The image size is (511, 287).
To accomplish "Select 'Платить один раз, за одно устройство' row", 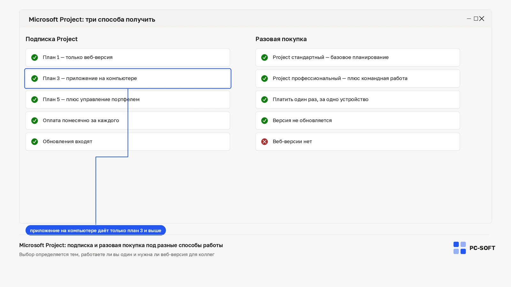I will click(x=358, y=99).
